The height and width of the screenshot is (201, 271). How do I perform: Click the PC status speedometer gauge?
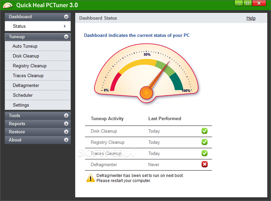point(146,74)
